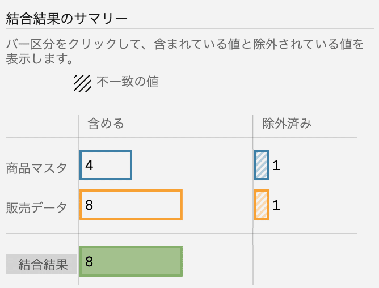
Task: Click the 商品マスタ row label
Action: point(36,168)
